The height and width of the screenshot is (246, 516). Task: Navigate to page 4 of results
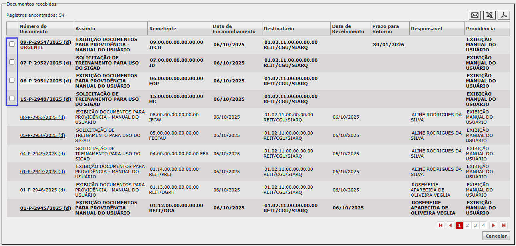(x=483, y=225)
